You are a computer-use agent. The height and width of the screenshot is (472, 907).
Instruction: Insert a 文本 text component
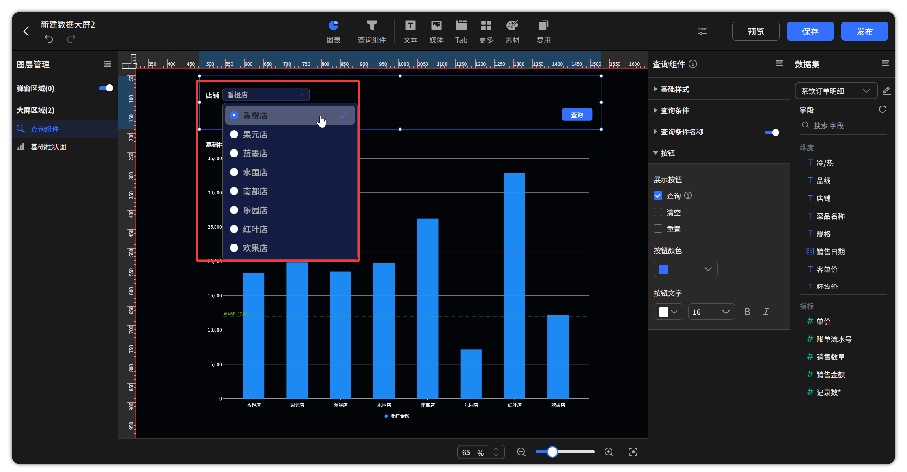pos(410,32)
